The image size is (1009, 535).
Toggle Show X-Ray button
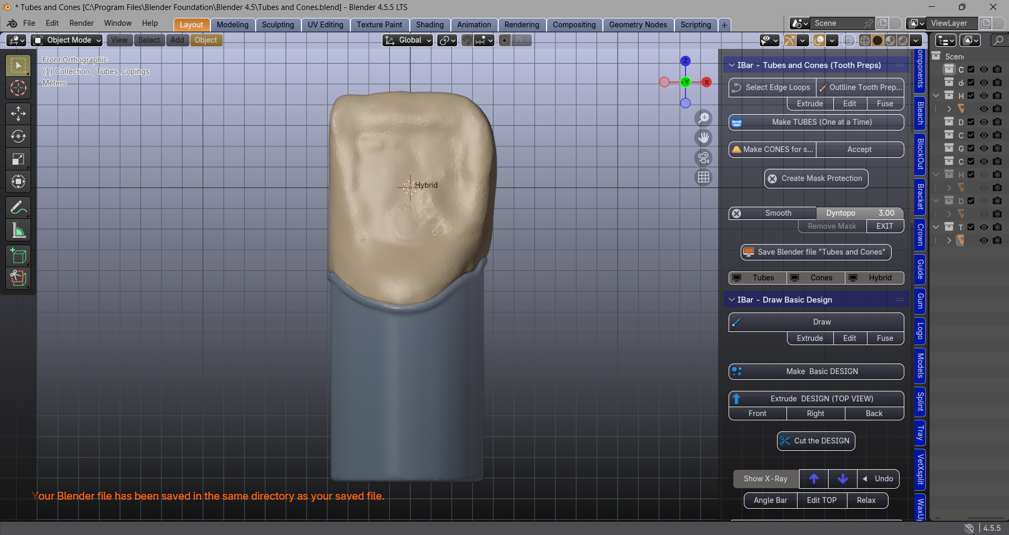765,479
